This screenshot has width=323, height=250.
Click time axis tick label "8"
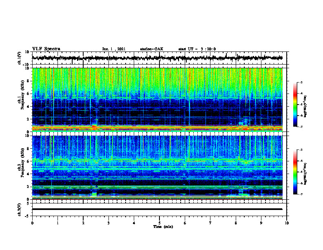236,223
